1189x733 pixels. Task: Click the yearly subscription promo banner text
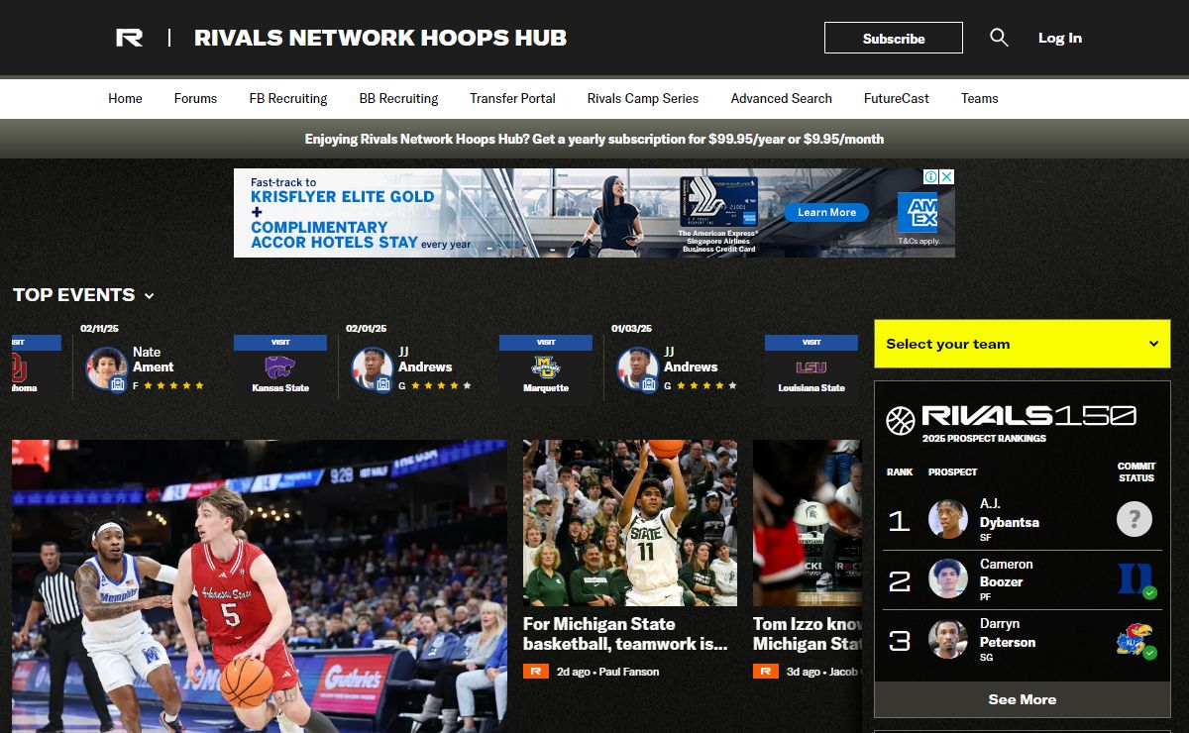click(x=594, y=139)
